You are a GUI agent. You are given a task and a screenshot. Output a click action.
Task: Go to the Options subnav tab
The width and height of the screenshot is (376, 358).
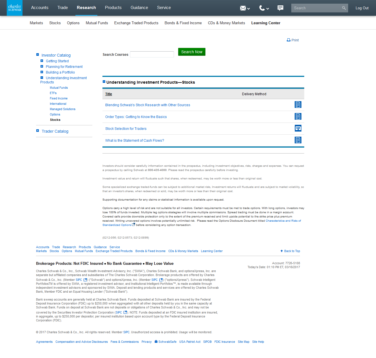pyautogui.click(x=73, y=23)
